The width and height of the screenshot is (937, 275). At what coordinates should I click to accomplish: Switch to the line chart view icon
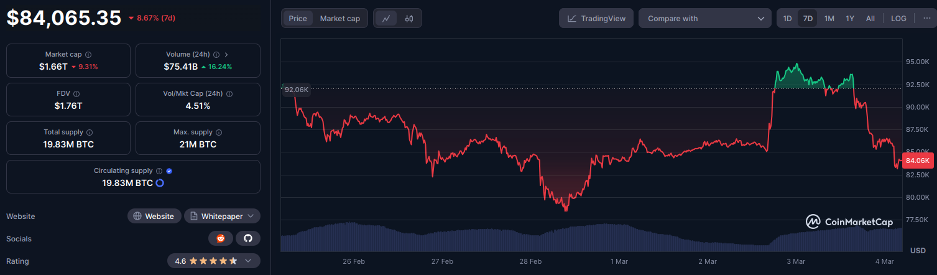tap(386, 19)
